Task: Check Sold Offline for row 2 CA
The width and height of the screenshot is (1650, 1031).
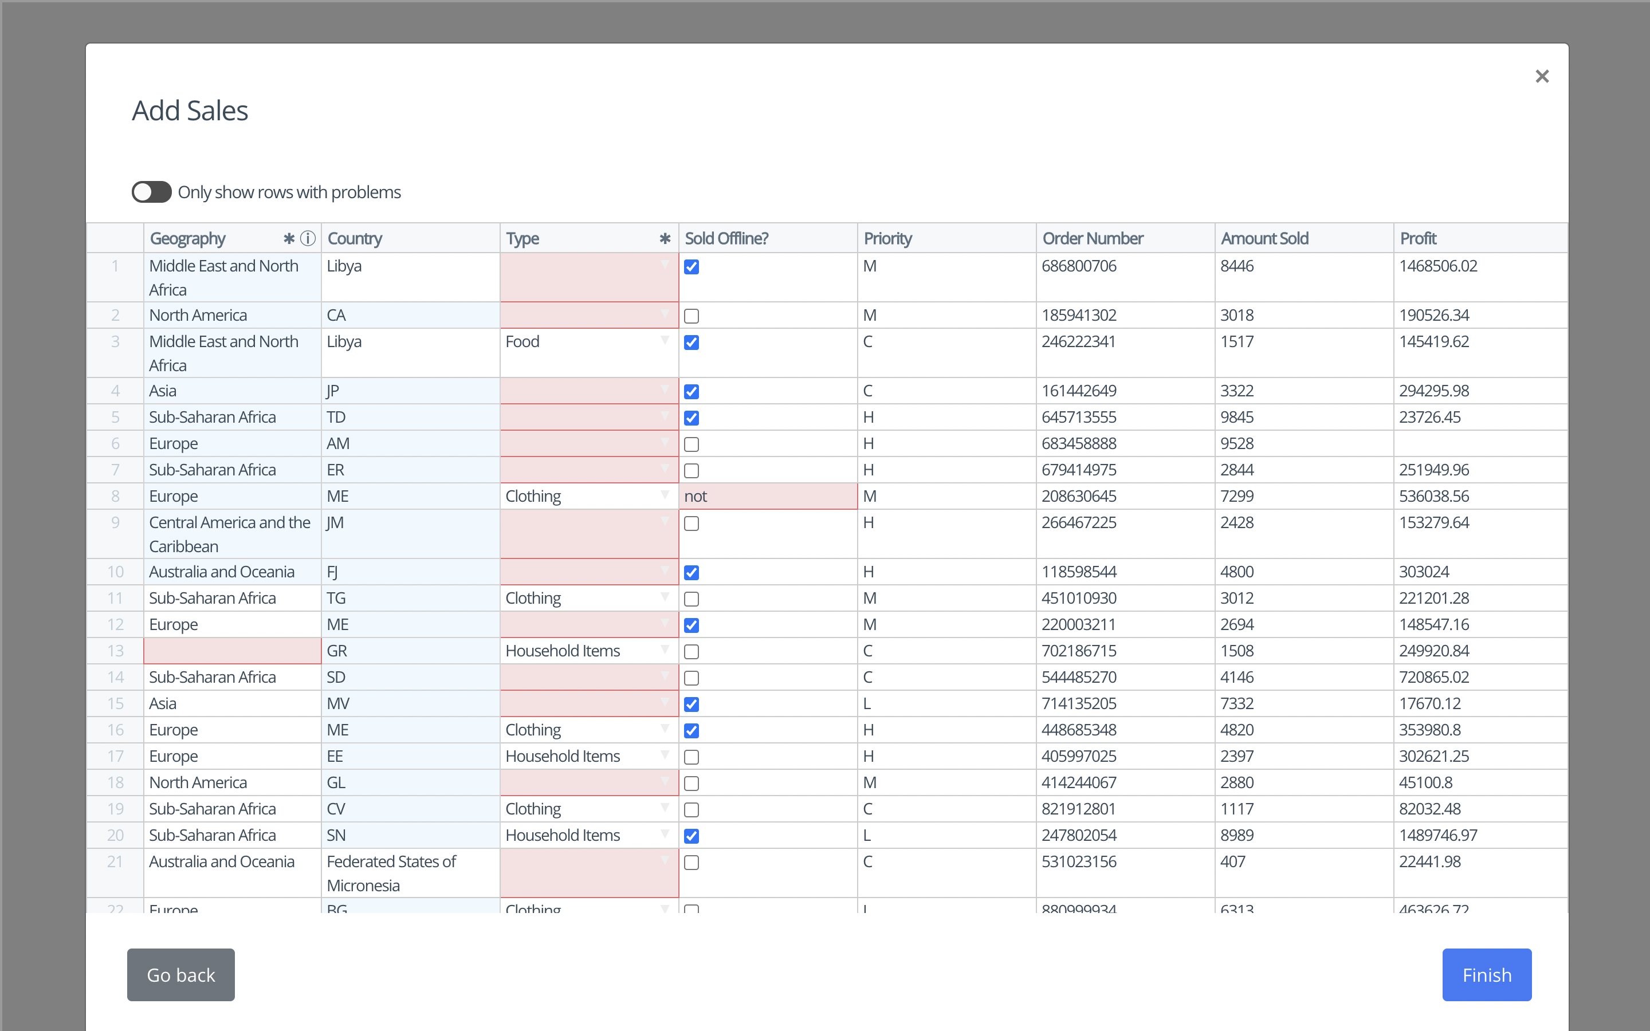Action: point(692,316)
